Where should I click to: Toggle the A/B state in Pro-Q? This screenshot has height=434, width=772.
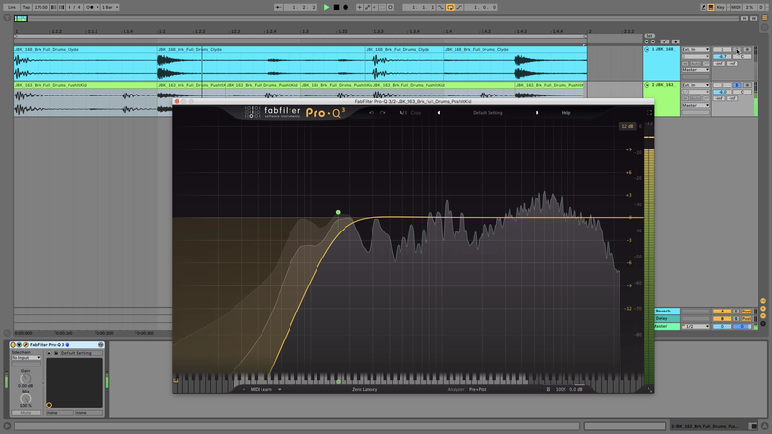[x=402, y=113]
